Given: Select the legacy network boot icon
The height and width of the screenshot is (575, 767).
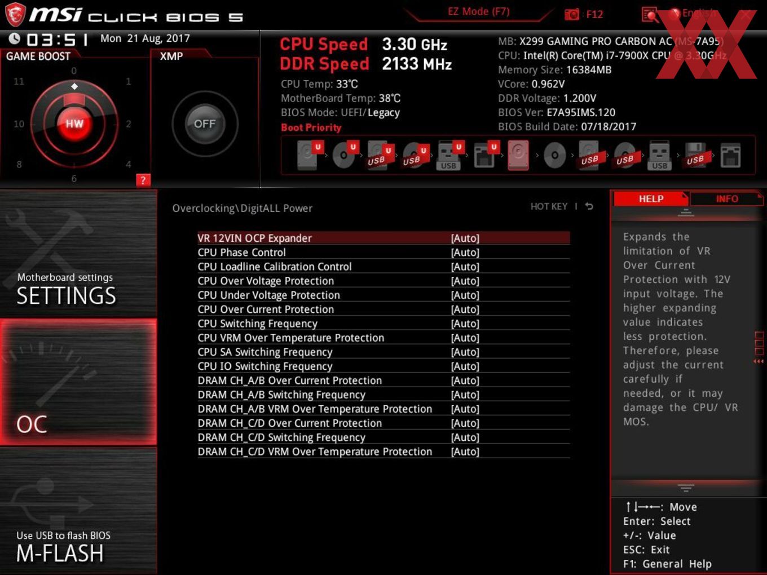Looking at the screenshot, I should pyautogui.click(x=730, y=155).
